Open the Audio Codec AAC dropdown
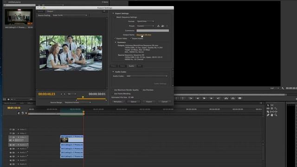Image resolution: width=297 pixels, height=167 pixels. pyautogui.click(x=147, y=76)
